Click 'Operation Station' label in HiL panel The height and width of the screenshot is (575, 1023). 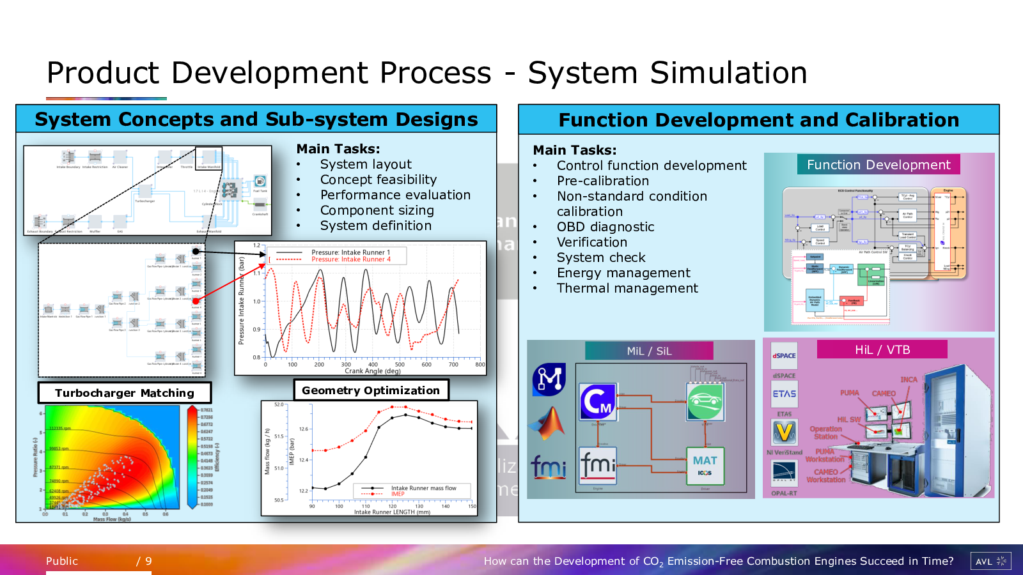pyautogui.click(x=825, y=433)
